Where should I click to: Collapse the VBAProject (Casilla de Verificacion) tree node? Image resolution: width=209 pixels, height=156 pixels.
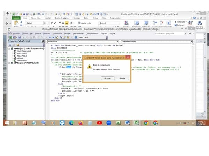[9, 49]
